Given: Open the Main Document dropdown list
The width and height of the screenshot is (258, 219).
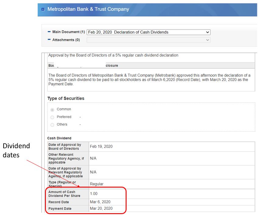Looking at the screenshot, I should pyautogui.click(x=148, y=32).
